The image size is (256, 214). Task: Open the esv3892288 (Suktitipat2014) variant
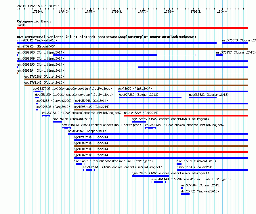[106, 55]
